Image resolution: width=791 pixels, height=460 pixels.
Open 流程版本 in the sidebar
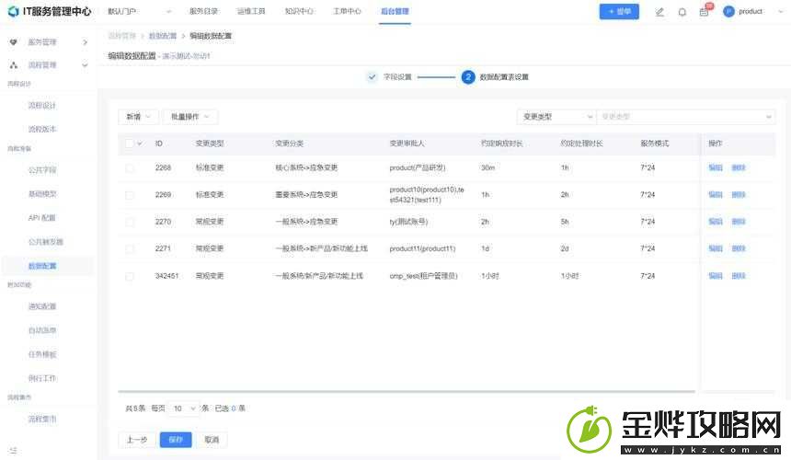42,129
